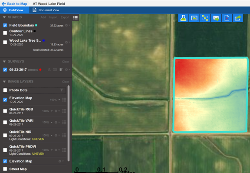Open grid options for Elevation Map layer
The height and width of the screenshot is (173, 250).
pos(64,100)
